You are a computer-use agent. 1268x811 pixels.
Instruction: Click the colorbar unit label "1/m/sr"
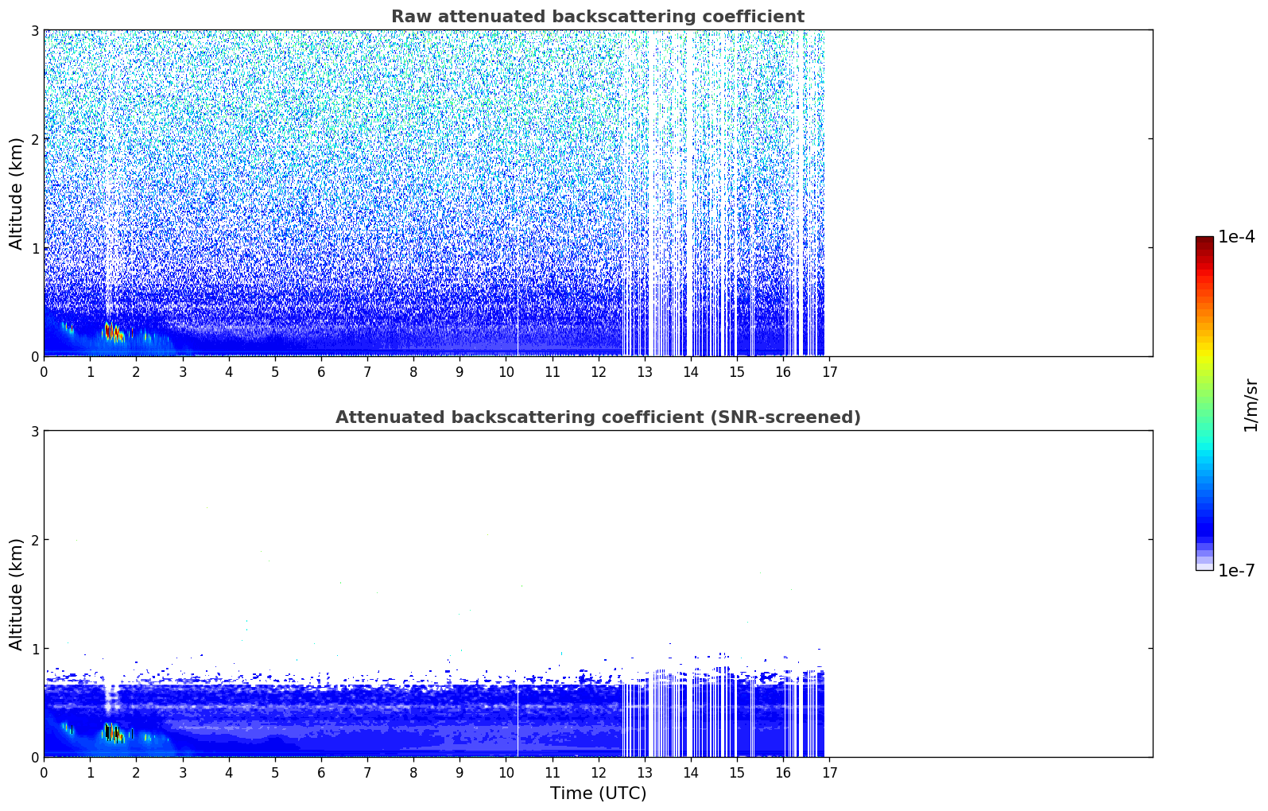[1251, 405]
